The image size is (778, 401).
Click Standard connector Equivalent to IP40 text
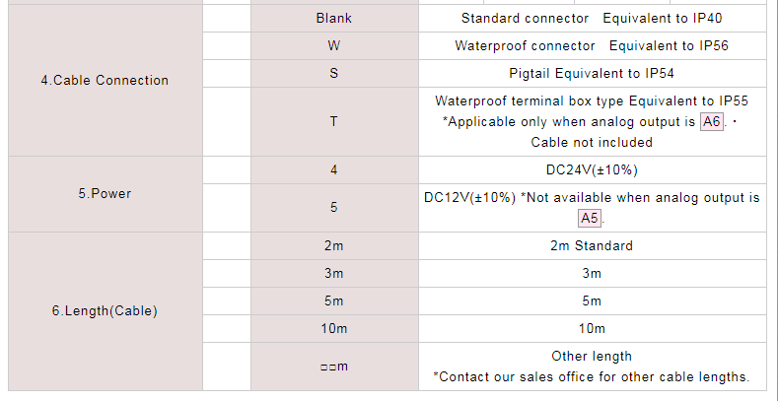(x=592, y=19)
